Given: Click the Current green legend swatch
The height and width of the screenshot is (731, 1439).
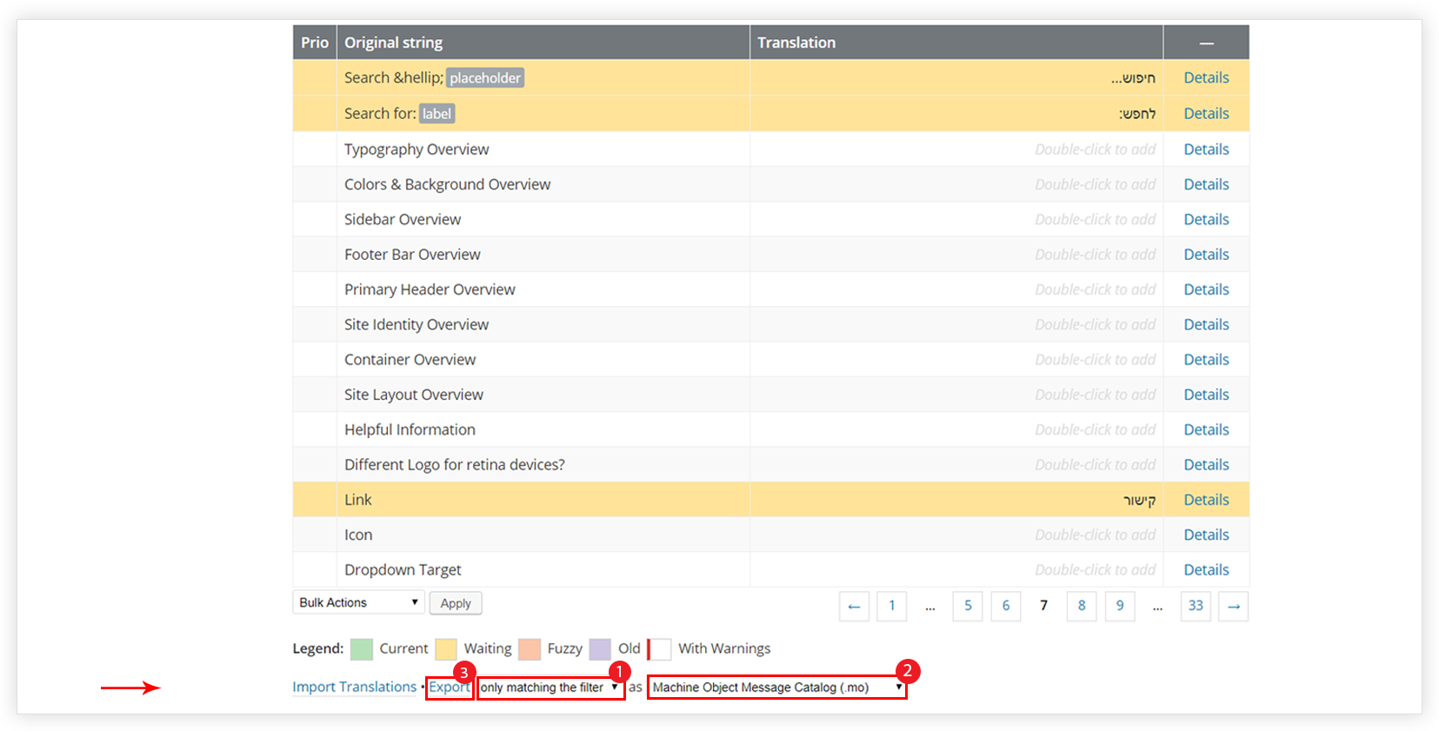Looking at the screenshot, I should 362,649.
